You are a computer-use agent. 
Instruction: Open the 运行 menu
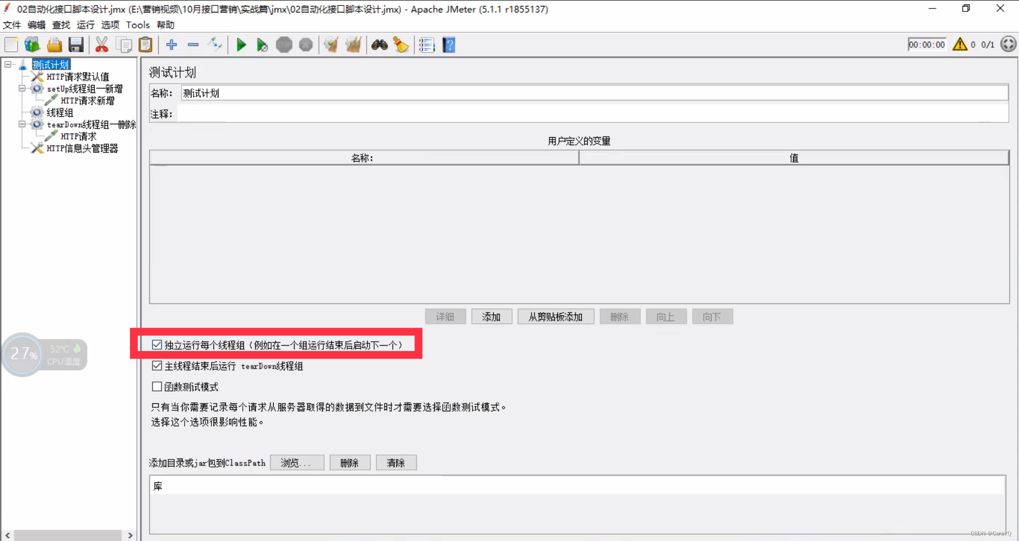pyautogui.click(x=86, y=25)
